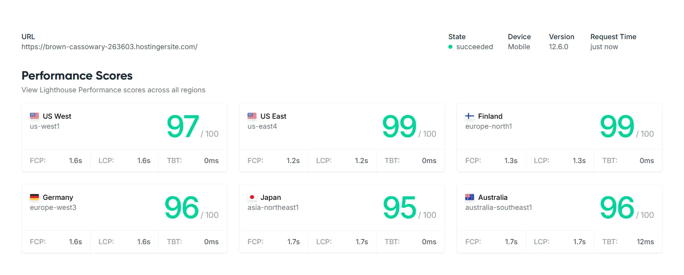Click the asia-northeast1 region label
Viewport: 684px width, 275px height.
coord(273,207)
